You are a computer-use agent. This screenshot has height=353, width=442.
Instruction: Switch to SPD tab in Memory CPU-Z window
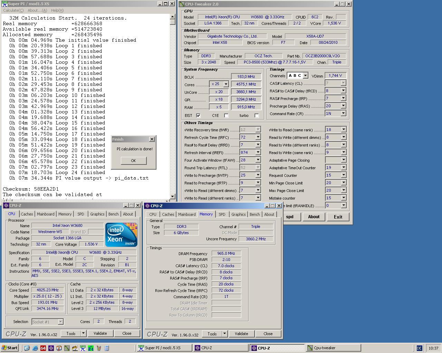[x=222, y=214]
